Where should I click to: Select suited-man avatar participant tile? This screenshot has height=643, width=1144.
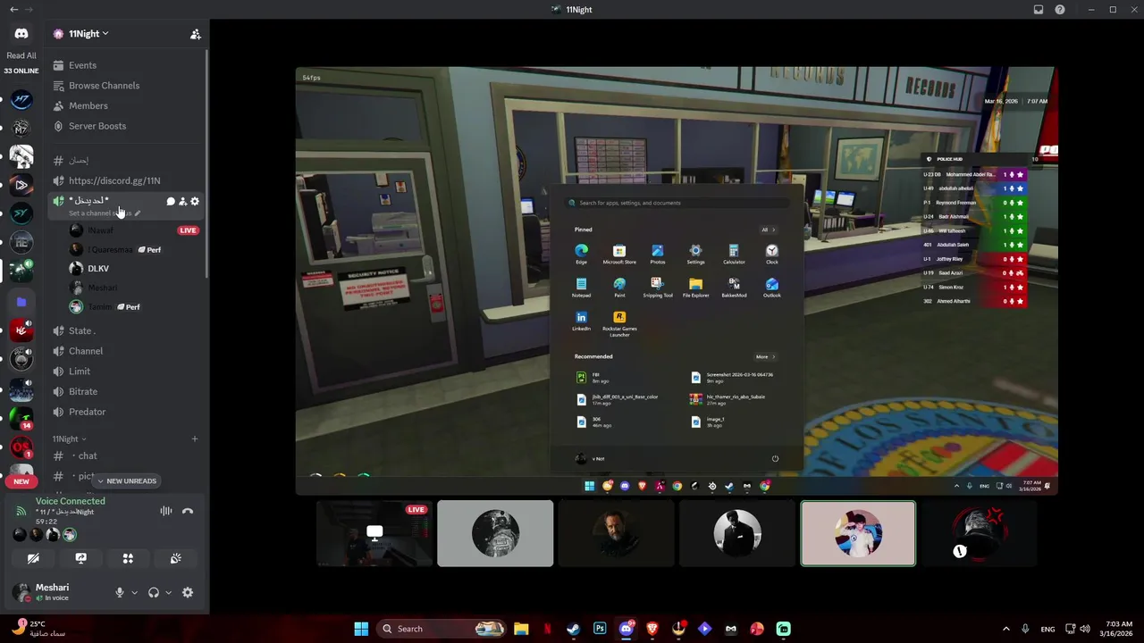click(737, 533)
